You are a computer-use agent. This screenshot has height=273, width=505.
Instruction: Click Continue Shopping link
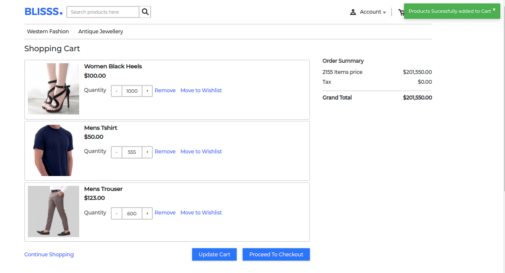[49, 254]
